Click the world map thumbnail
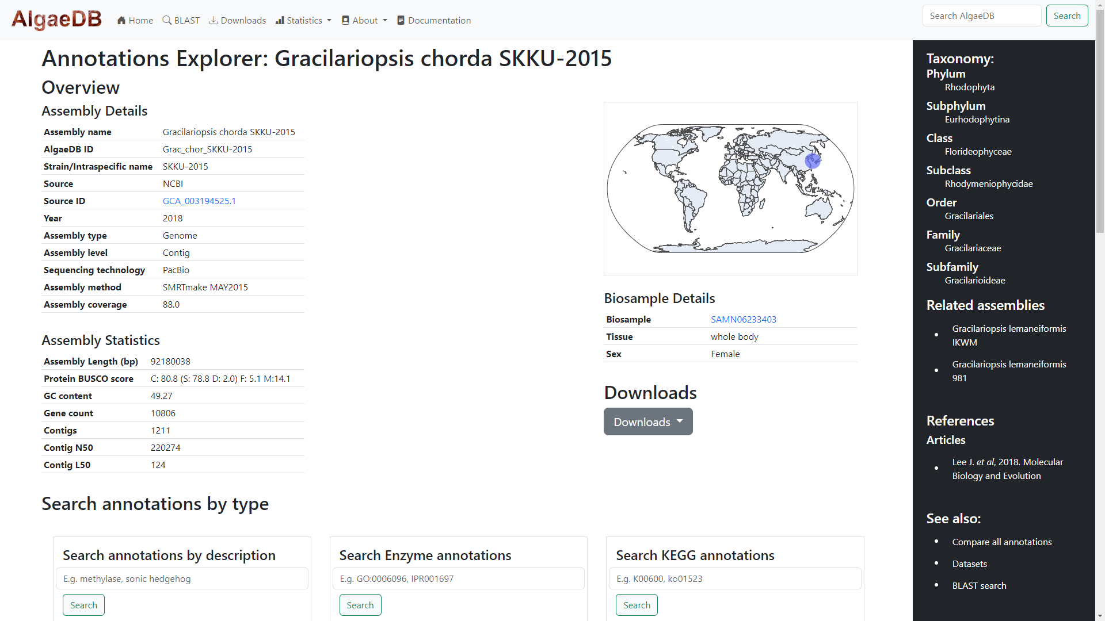 (730, 188)
